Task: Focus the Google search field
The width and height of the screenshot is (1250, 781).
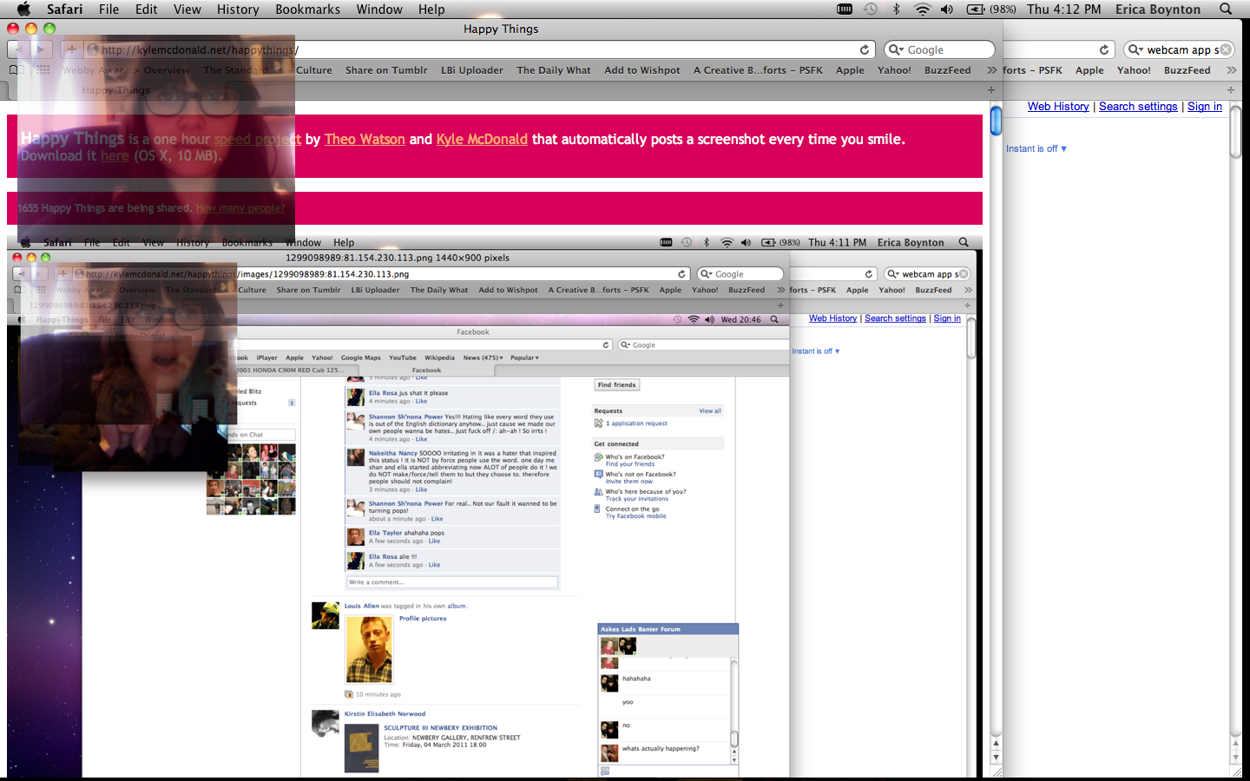Action: click(939, 49)
